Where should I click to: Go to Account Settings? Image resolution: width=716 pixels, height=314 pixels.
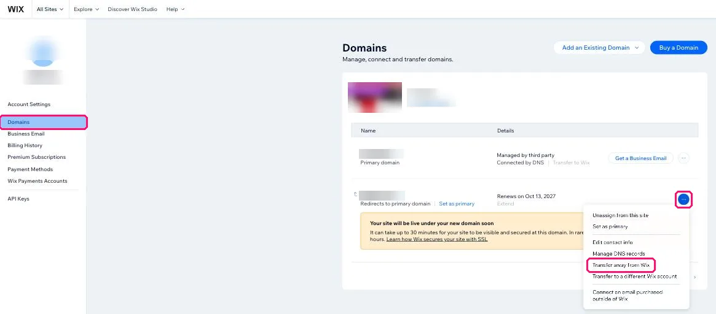point(29,104)
